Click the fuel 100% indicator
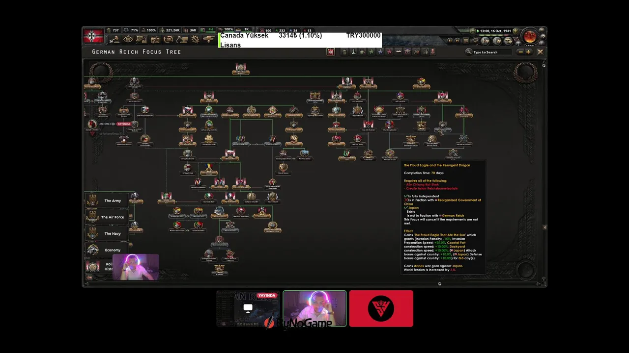629x353 pixels. [226, 29]
